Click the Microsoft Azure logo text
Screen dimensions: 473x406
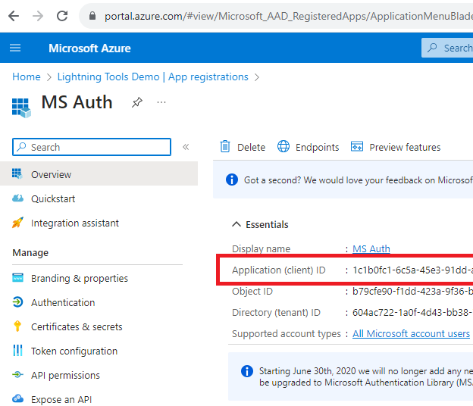point(89,48)
